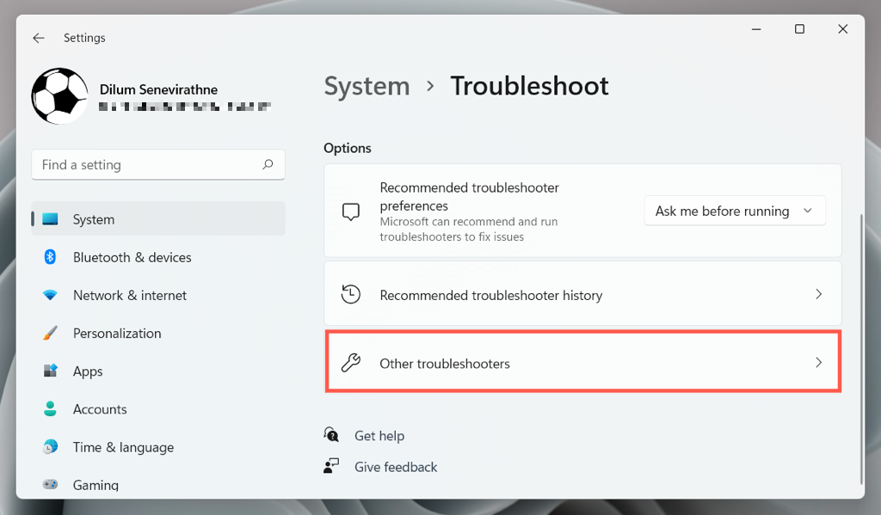Image resolution: width=881 pixels, height=515 pixels.
Task: Click the Time & language globe icon
Action: pos(50,447)
